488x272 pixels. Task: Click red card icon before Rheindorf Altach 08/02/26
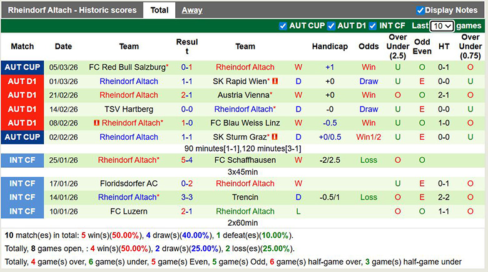coord(96,123)
